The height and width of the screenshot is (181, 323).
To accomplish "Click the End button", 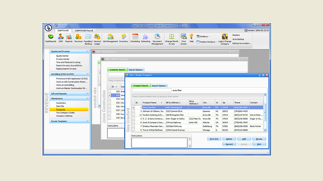I will [259, 144].
